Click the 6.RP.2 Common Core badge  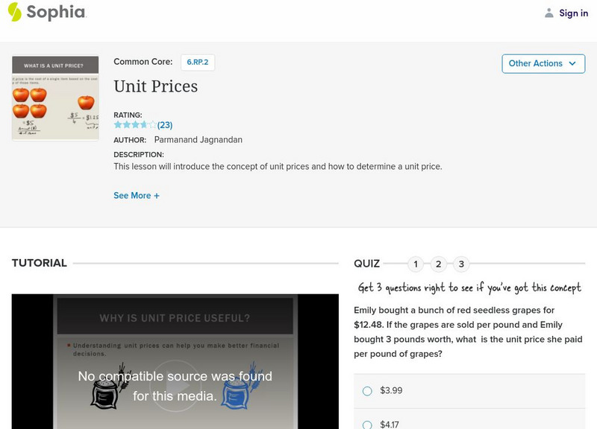click(x=196, y=63)
